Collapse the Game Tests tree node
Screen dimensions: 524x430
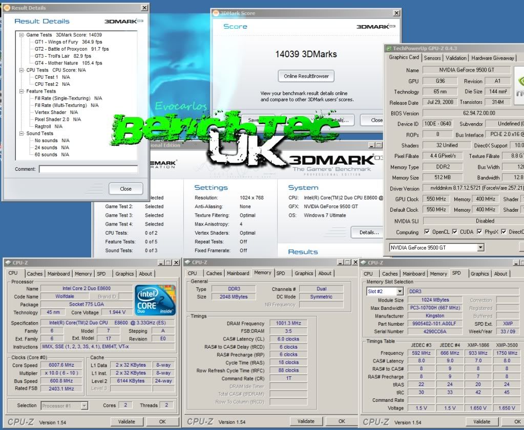pos(22,35)
